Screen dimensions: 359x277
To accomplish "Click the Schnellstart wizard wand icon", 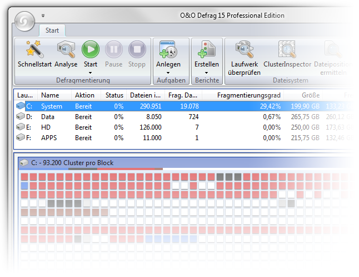I will click(34, 49).
